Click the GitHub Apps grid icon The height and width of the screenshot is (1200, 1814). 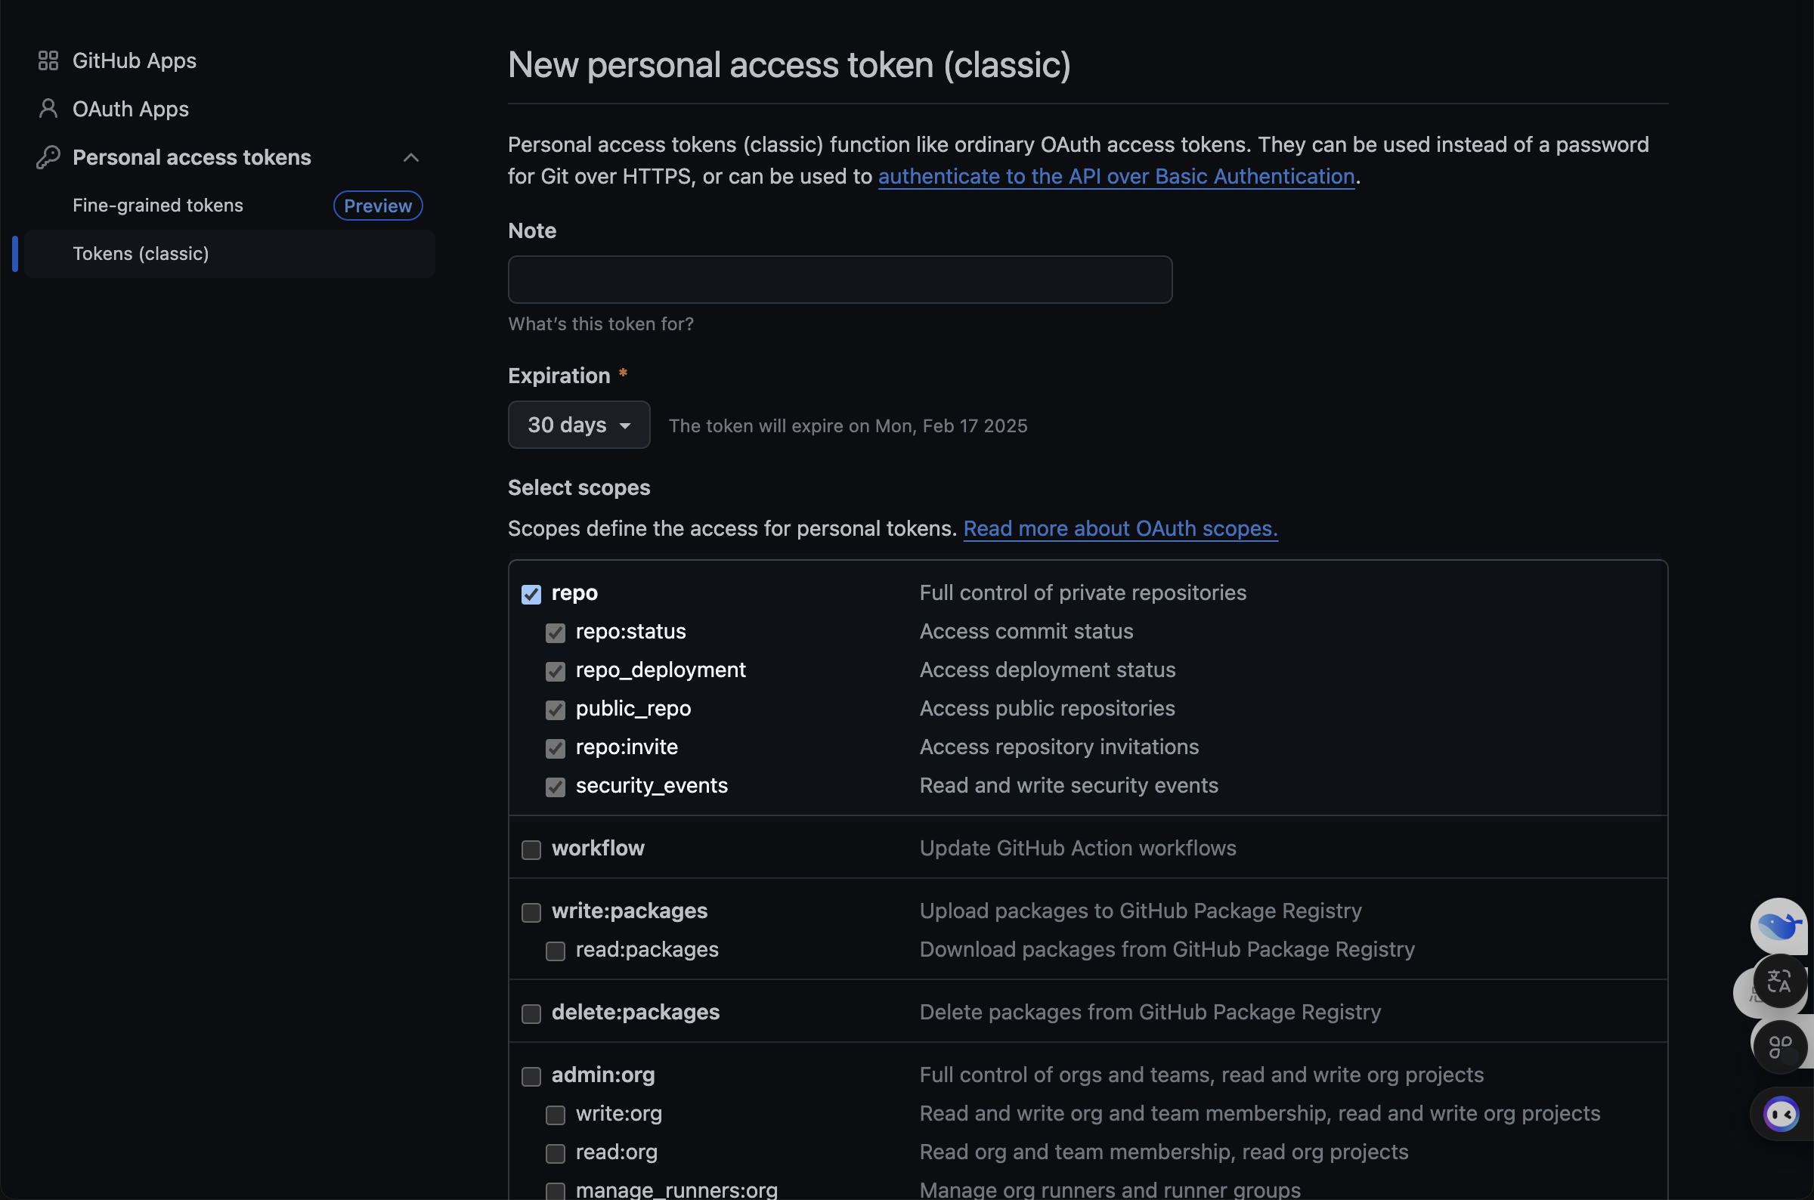coord(48,60)
